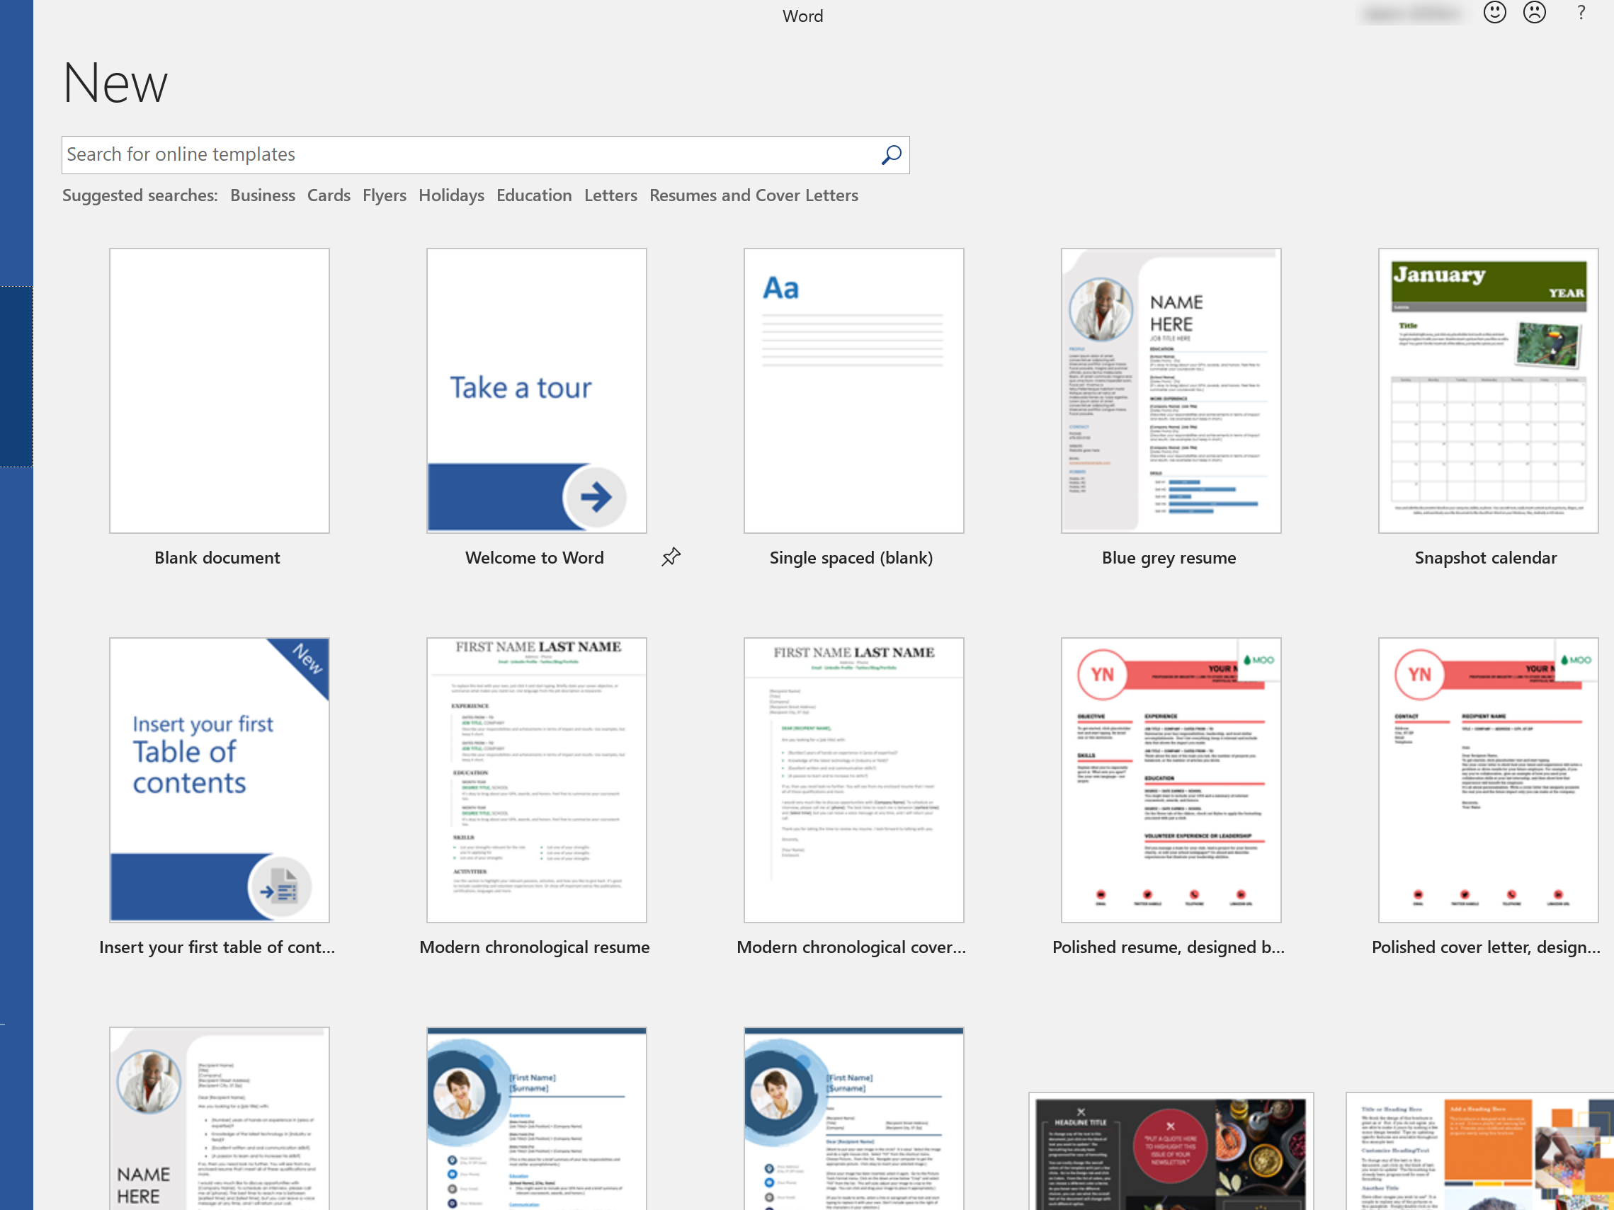Select the Flyers suggested search category
1614x1210 pixels.
pyautogui.click(x=385, y=195)
